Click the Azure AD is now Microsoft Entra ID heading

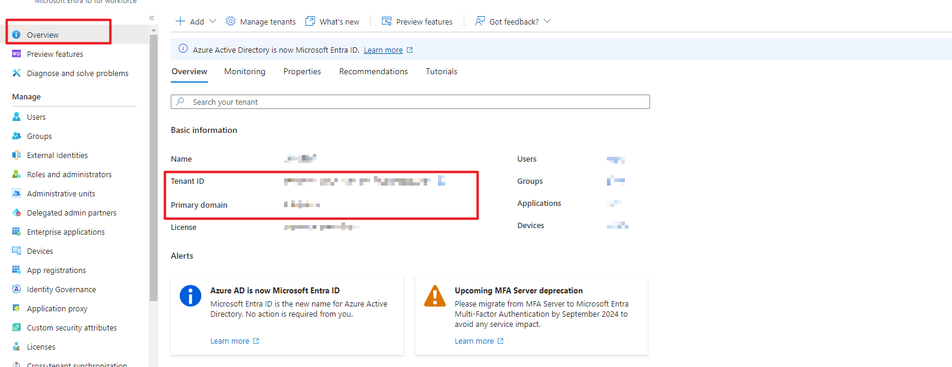tap(275, 290)
